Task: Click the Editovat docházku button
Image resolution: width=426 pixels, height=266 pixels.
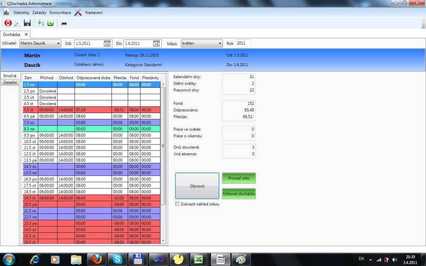Action: coord(239,194)
